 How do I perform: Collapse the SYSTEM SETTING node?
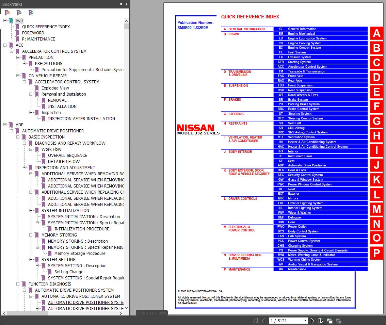point(31,260)
